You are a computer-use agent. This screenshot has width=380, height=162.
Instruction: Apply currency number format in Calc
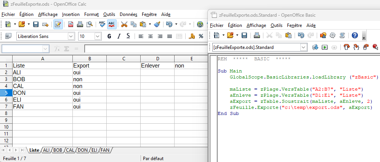pyautogui.click(x=192, y=36)
